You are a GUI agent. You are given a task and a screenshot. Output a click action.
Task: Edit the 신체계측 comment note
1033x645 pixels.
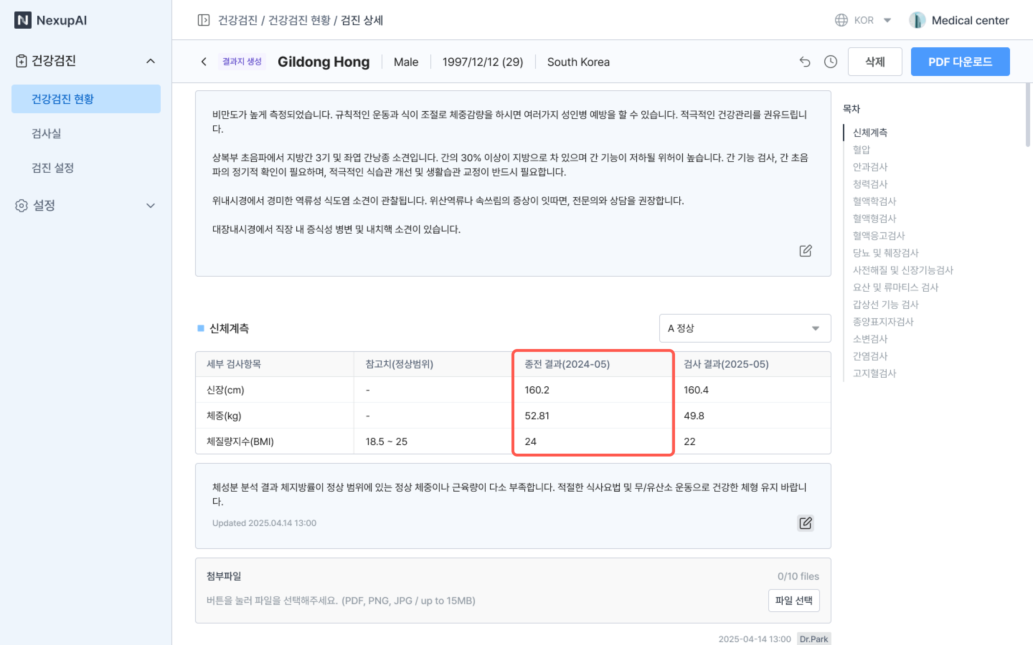805,523
